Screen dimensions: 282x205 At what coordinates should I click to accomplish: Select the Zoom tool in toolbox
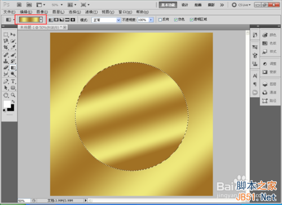[13, 95]
